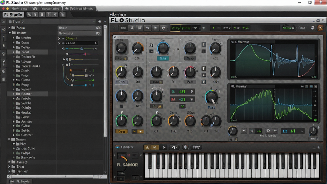The image size is (327, 184).
Task: Click the plus icon at the keyboard panel edge
Action: tap(319, 147)
